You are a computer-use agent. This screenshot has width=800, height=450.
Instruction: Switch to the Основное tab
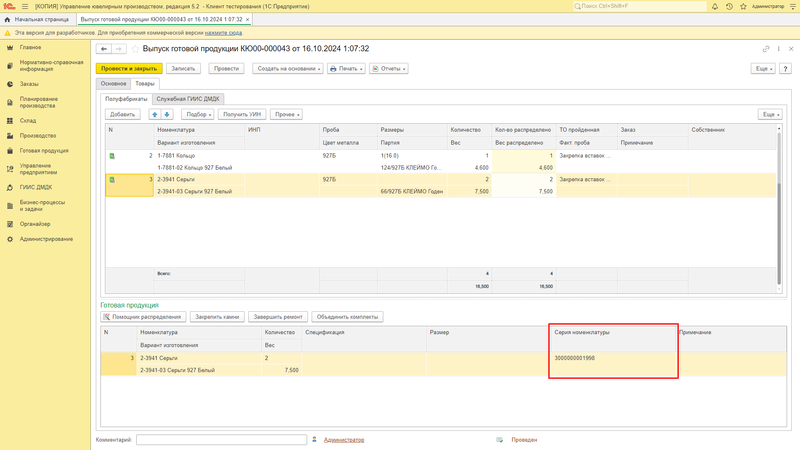tap(113, 84)
